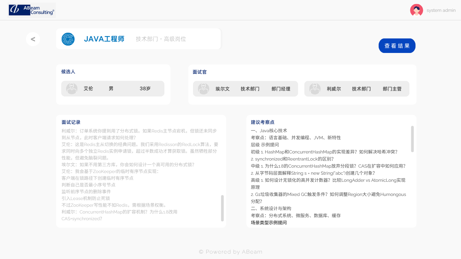
Task: Click the 建议考察点 panel heading
Action: coord(263,122)
